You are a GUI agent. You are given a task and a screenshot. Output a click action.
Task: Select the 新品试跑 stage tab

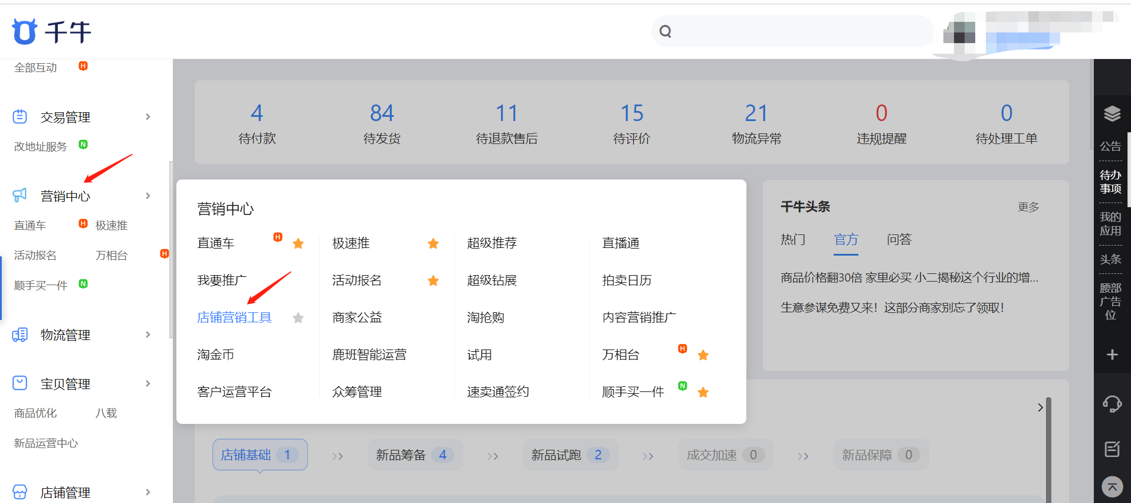[x=571, y=455]
